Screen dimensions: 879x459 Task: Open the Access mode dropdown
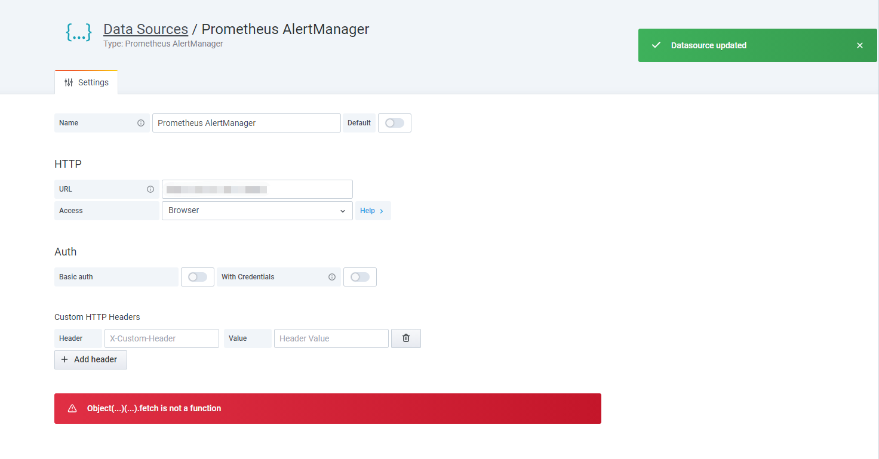point(257,210)
